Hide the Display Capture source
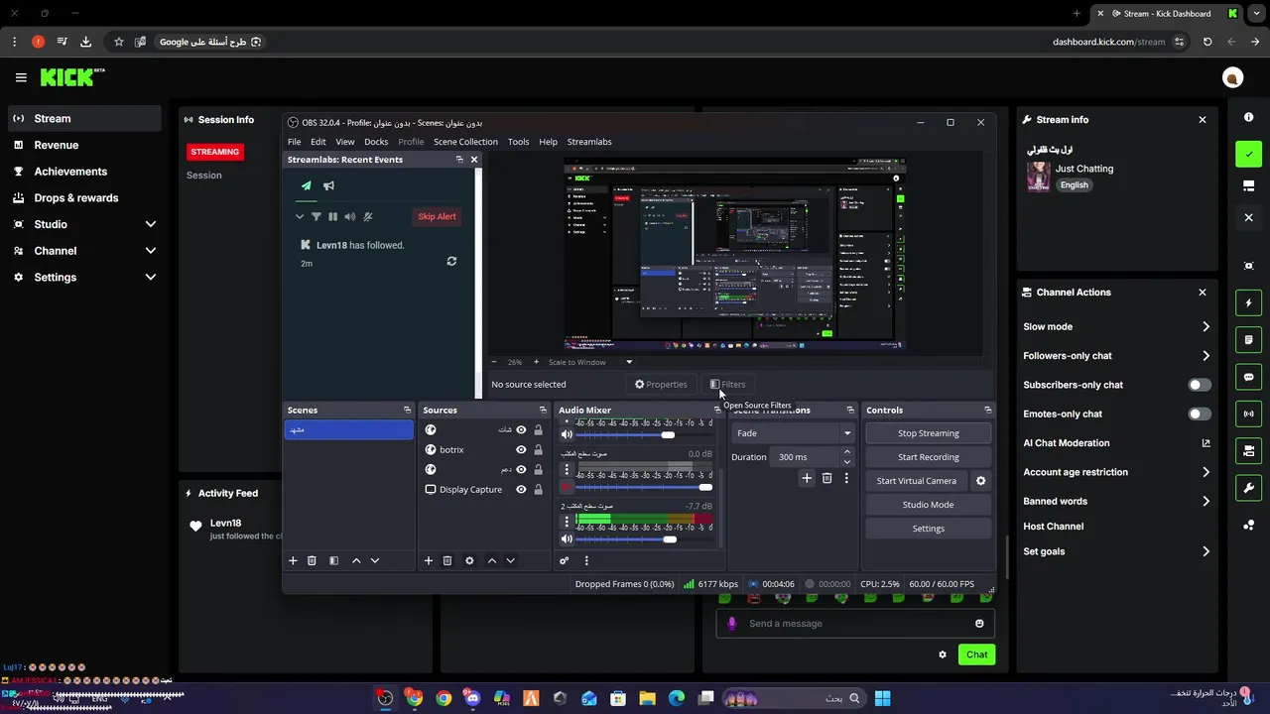1270x714 pixels. 521,489
